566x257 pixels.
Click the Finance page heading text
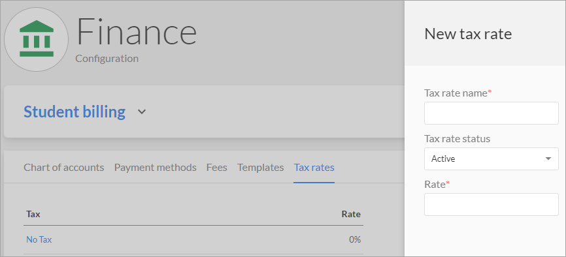click(137, 32)
